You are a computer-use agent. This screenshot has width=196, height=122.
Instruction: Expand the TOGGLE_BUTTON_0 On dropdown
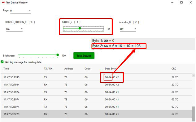(14, 29)
